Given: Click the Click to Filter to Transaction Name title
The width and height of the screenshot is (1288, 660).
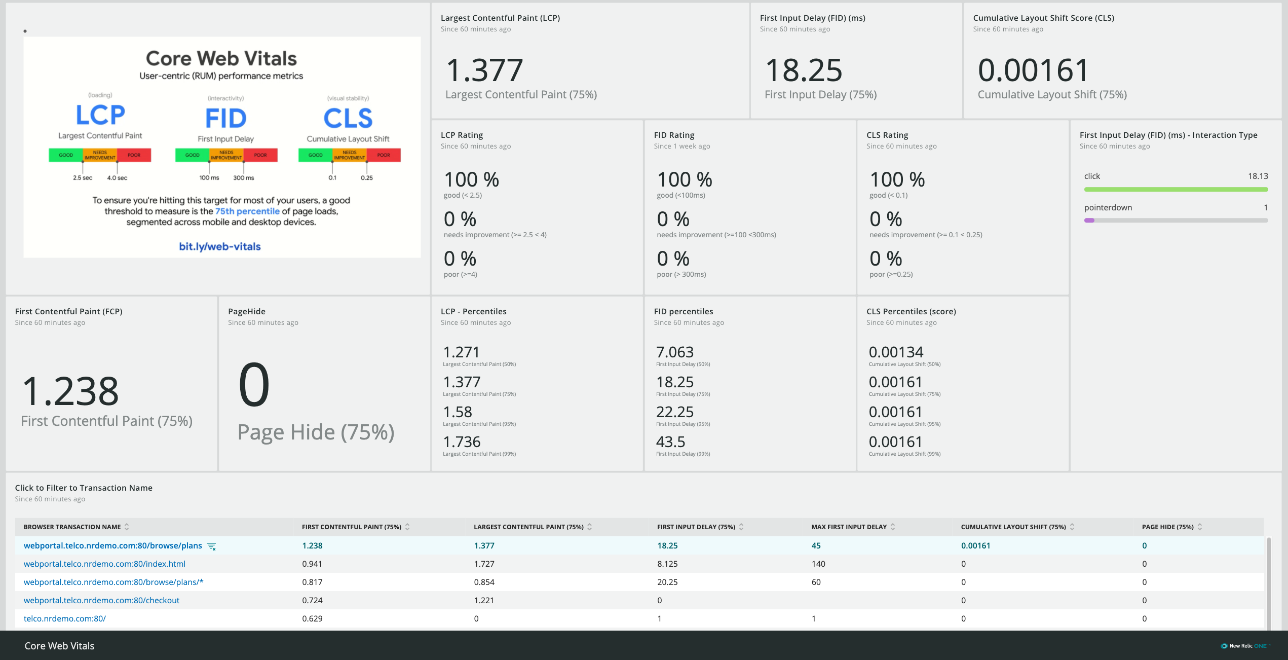Looking at the screenshot, I should tap(84, 488).
